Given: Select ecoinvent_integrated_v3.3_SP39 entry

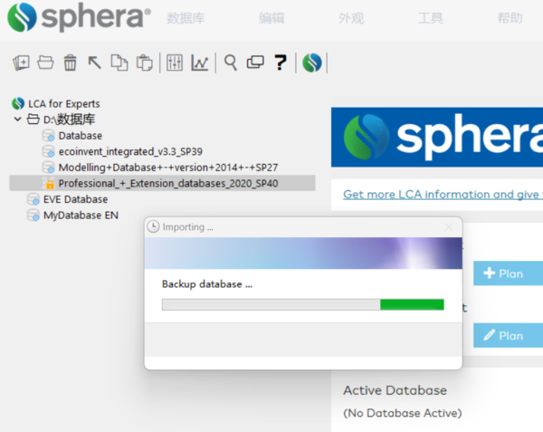Looking at the screenshot, I should pos(130,151).
